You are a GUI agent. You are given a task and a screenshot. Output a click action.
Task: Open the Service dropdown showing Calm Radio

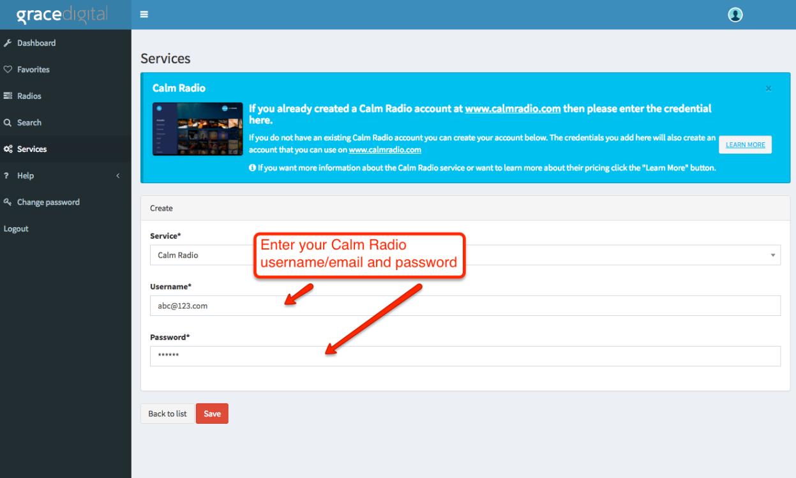point(465,255)
